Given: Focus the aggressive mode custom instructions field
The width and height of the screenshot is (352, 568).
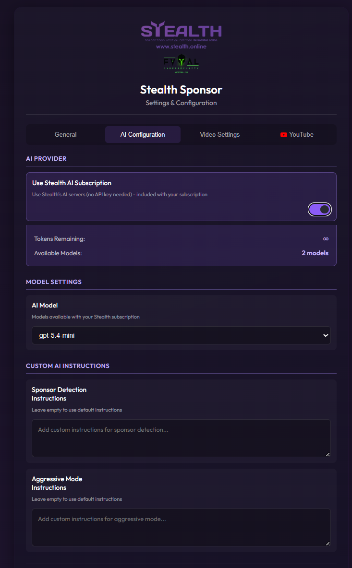Looking at the screenshot, I should click(181, 527).
